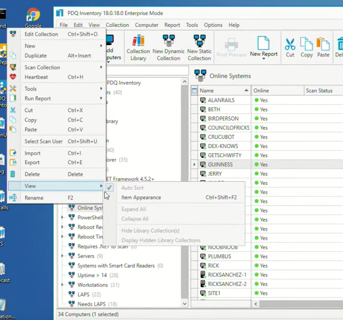Open the Report menu

(x=172, y=25)
